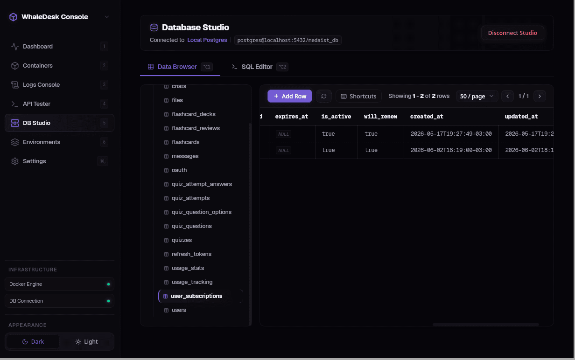Open the 50 / page dropdown
The image size is (575, 360).
tap(477, 96)
